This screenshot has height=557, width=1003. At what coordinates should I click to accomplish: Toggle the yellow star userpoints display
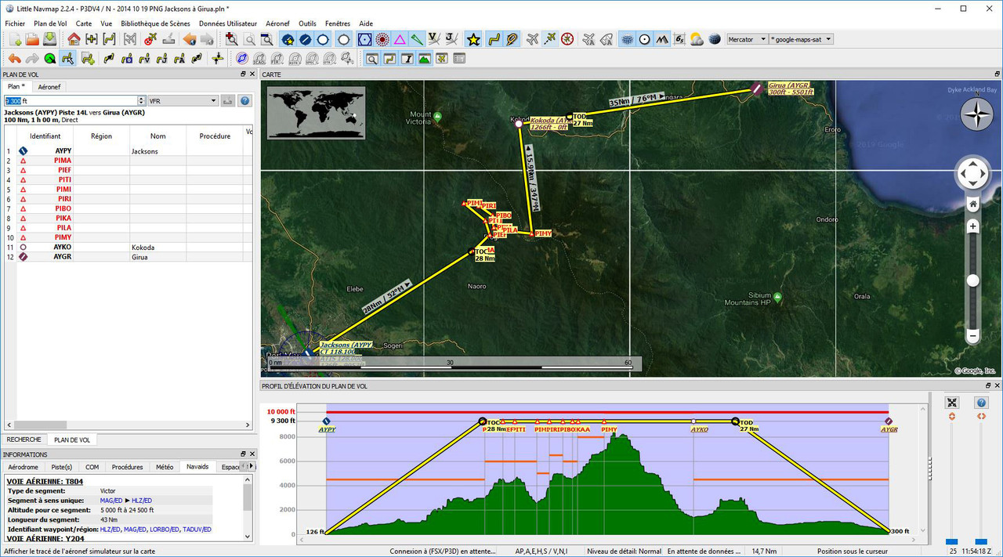[x=473, y=39]
